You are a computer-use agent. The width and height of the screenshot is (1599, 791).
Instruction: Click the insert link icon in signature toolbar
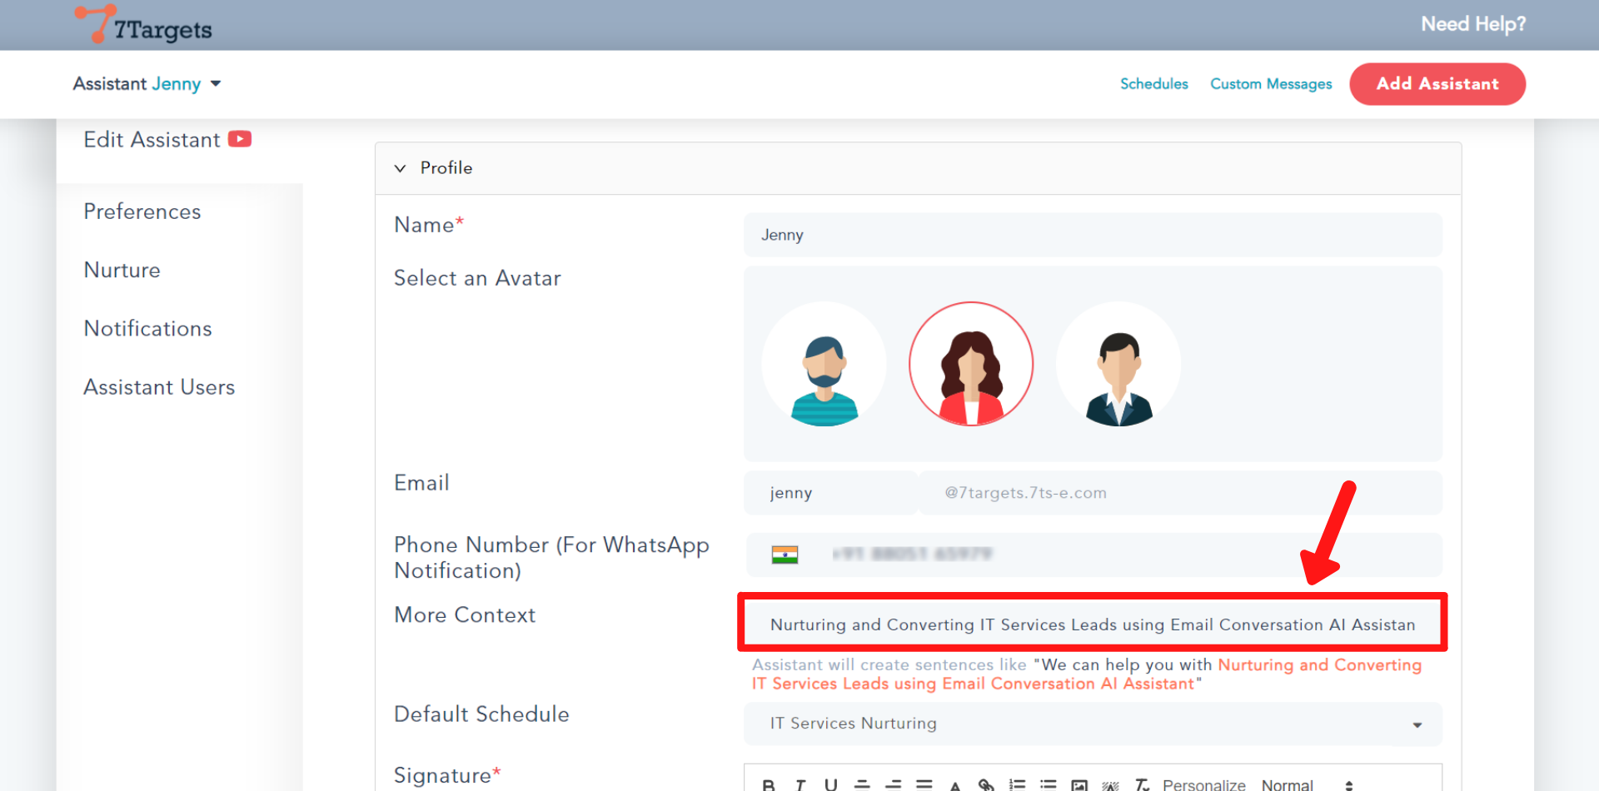[986, 784]
